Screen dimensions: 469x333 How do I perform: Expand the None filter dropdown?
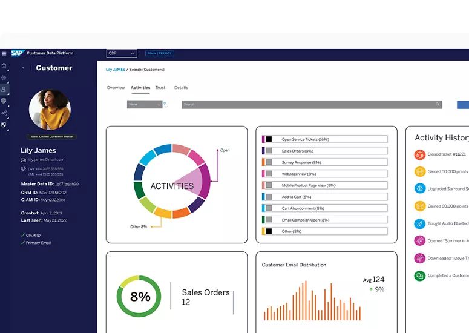click(145, 104)
